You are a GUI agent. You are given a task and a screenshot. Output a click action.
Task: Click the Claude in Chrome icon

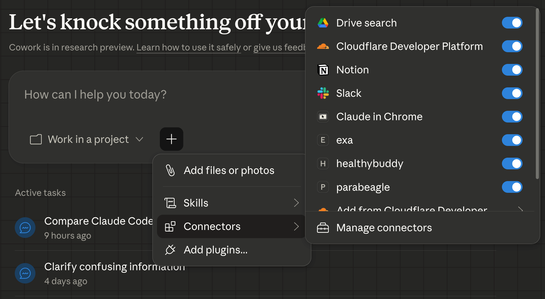point(323,117)
